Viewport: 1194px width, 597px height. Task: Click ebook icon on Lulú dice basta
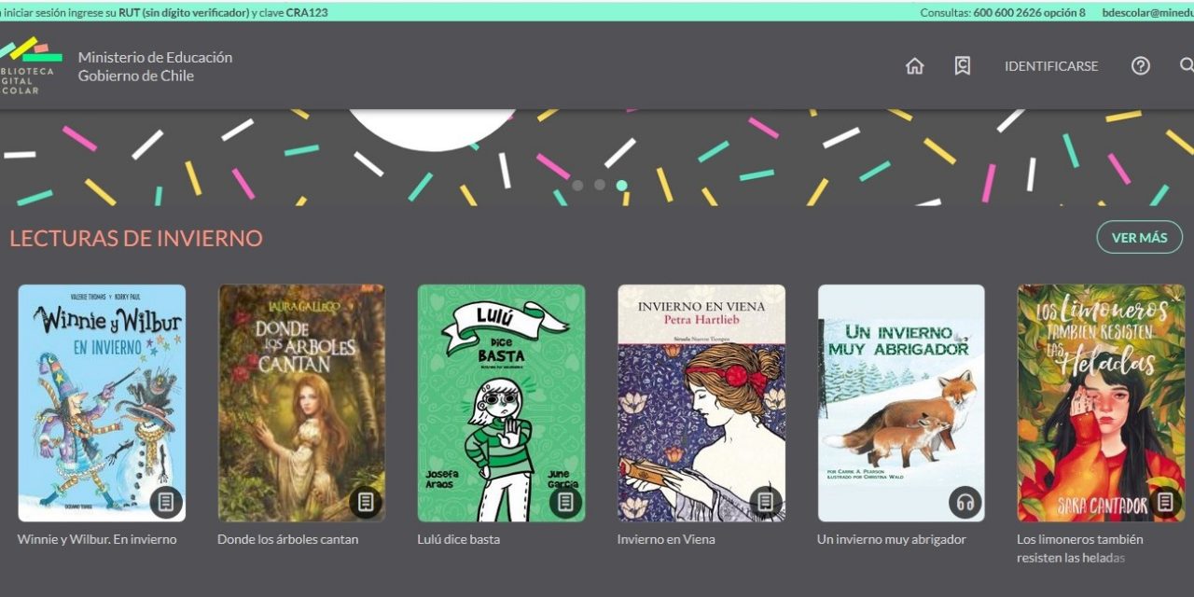point(565,502)
